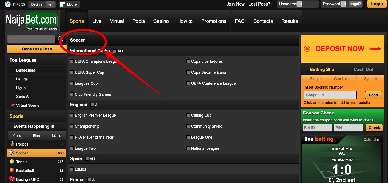Click the Coupon Id input field

[330, 95]
